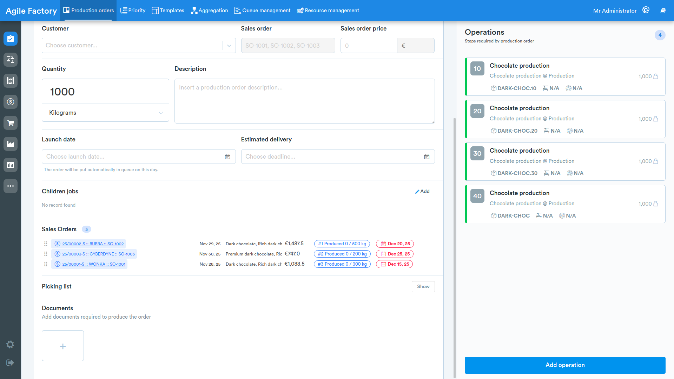Click the sales order price input
Viewport: 674px width, 379px height.
tap(369, 45)
